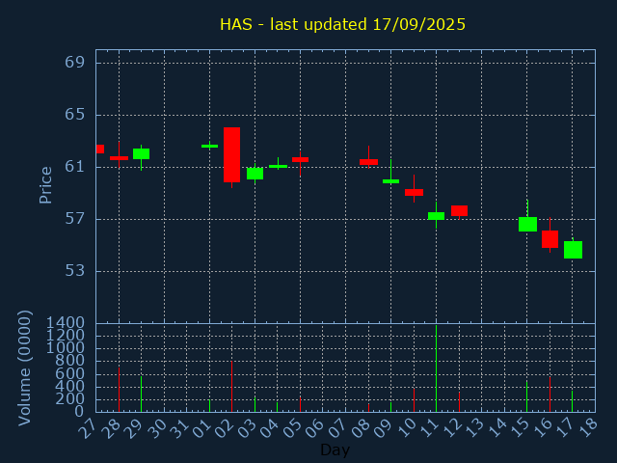The width and height of the screenshot is (617, 463).
Task: Select the green candlestick on day 04
Action: click(x=279, y=166)
